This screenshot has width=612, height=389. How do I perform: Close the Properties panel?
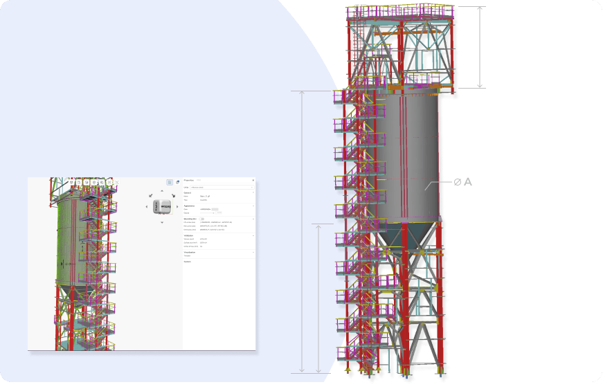coord(253,180)
